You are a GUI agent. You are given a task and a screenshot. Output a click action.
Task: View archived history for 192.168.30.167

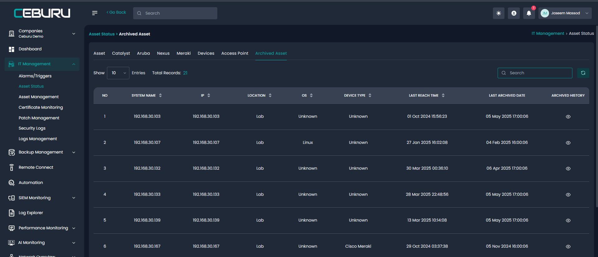point(568,246)
